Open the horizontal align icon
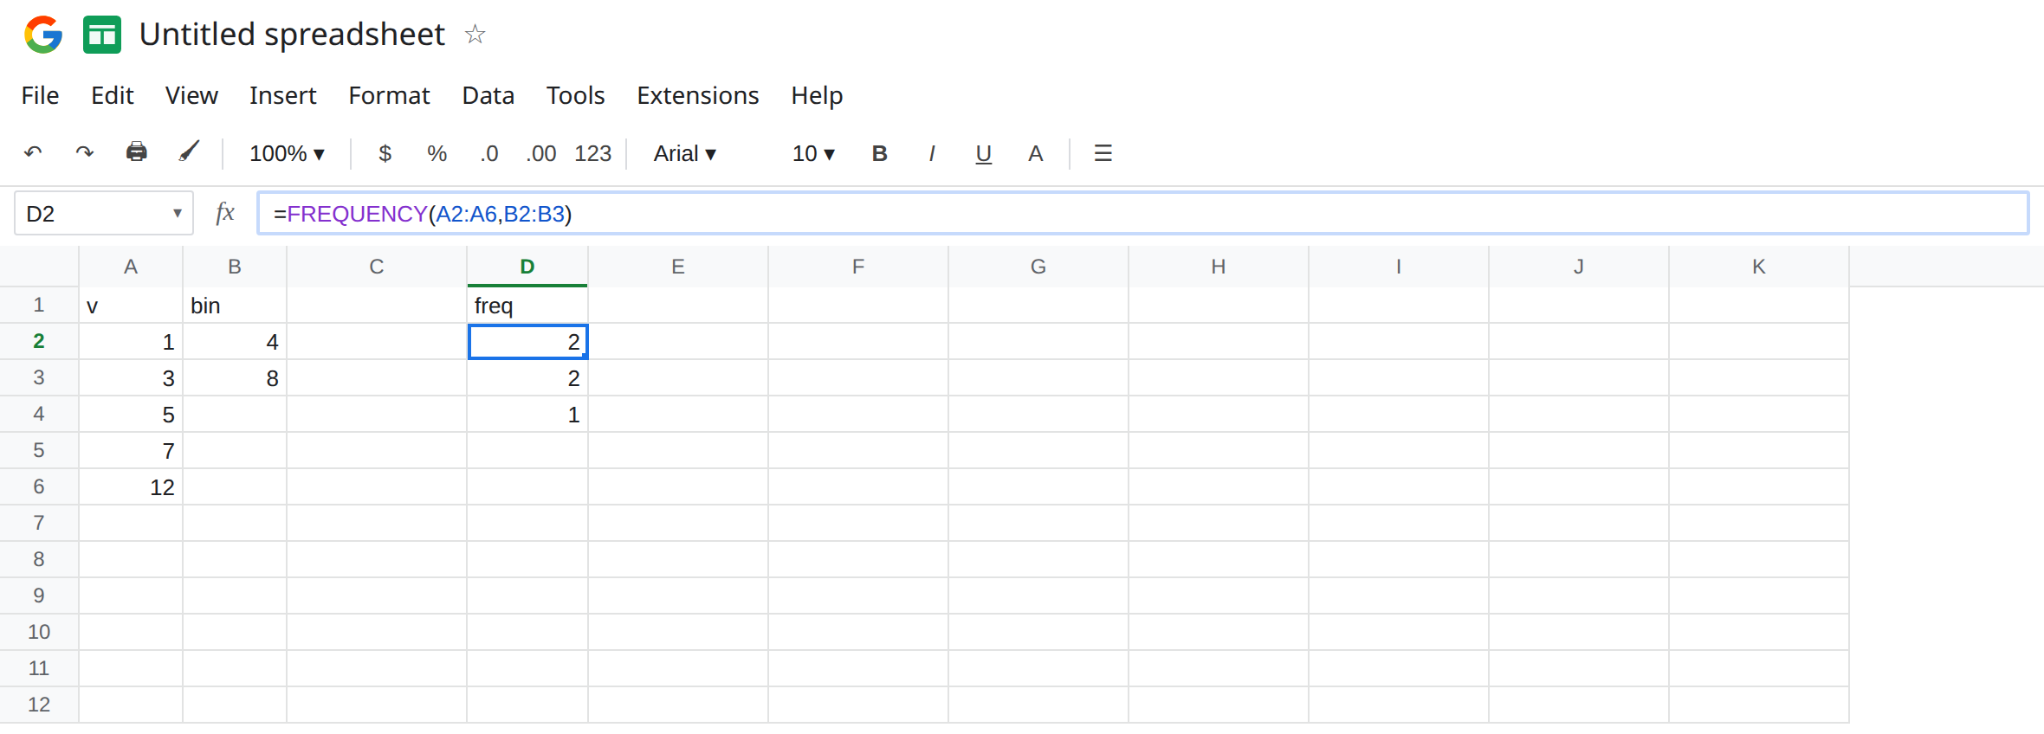The width and height of the screenshot is (2044, 734). 1103,153
